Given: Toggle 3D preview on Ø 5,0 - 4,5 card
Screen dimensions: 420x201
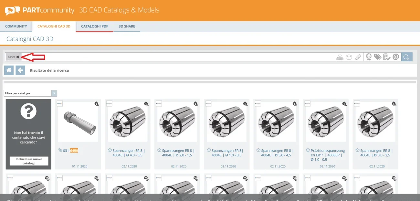Looking at the screenshot, I should click(295, 104).
